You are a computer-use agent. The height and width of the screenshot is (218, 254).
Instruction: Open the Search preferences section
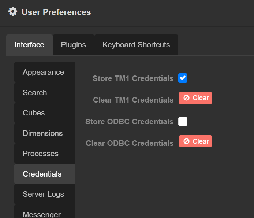(35, 93)
